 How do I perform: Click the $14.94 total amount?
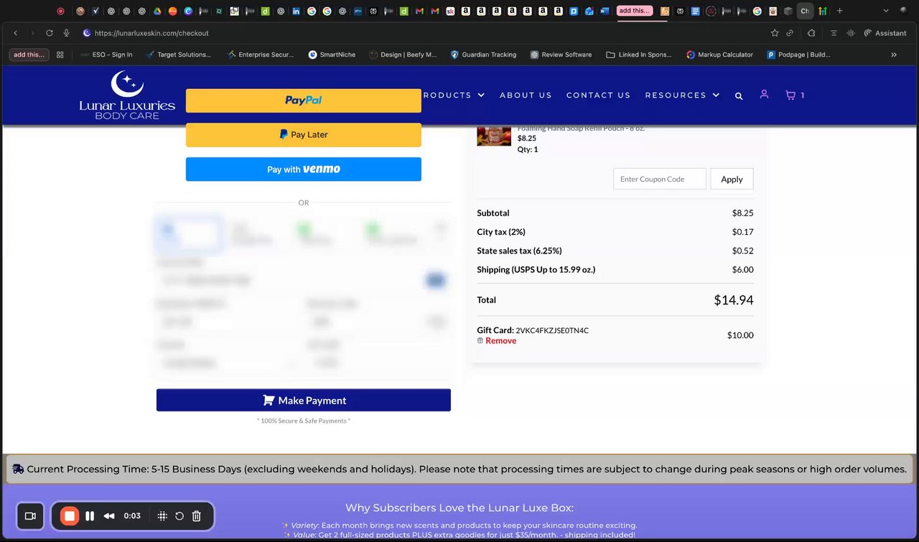coord(733,300)
